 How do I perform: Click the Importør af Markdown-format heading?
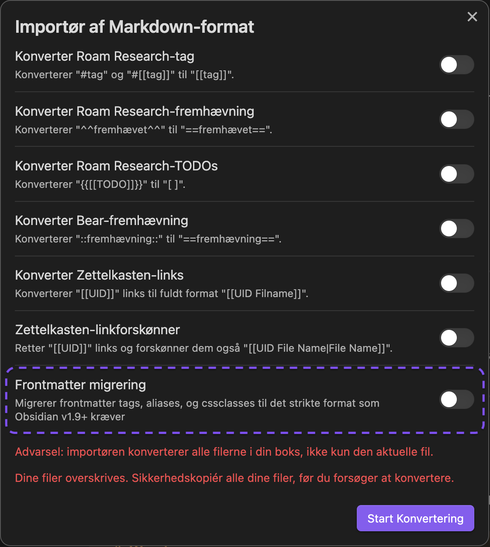coord(135,27)
